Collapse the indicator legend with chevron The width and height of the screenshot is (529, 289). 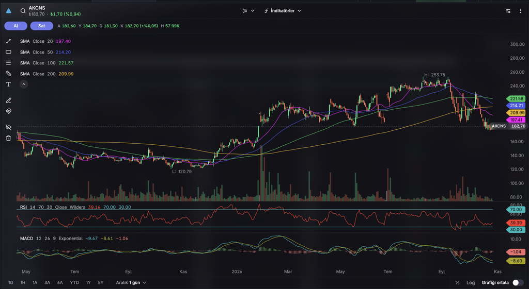click(x=24, y=84)
